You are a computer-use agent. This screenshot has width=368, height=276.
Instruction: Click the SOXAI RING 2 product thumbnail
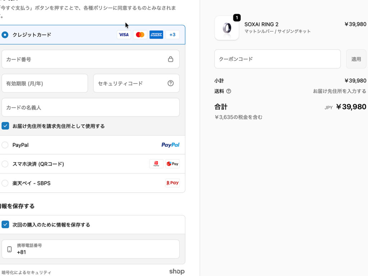(227, 28)
